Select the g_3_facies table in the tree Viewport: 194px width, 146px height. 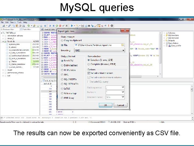click(13, 61)
